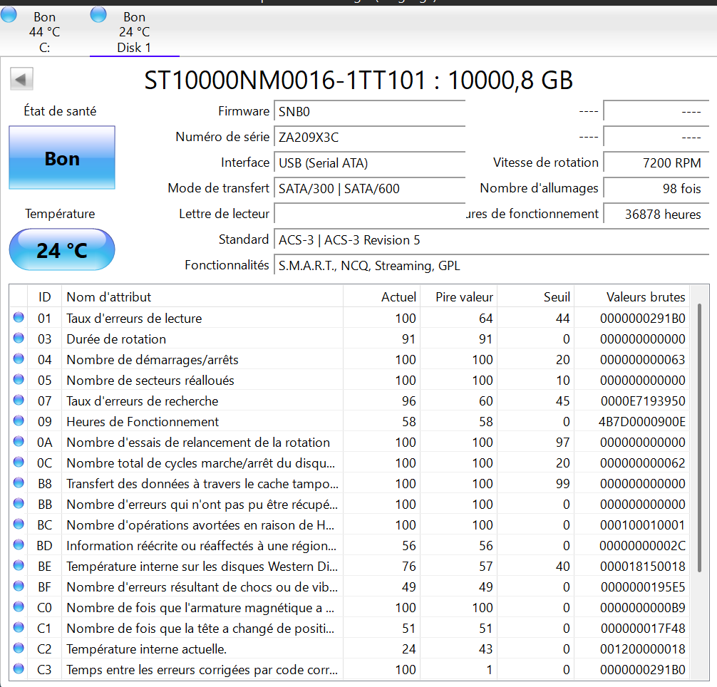Click the 36878 heures operating hours value
The width and height of the screenshot is (717, 687).
[x=656, y=214]
